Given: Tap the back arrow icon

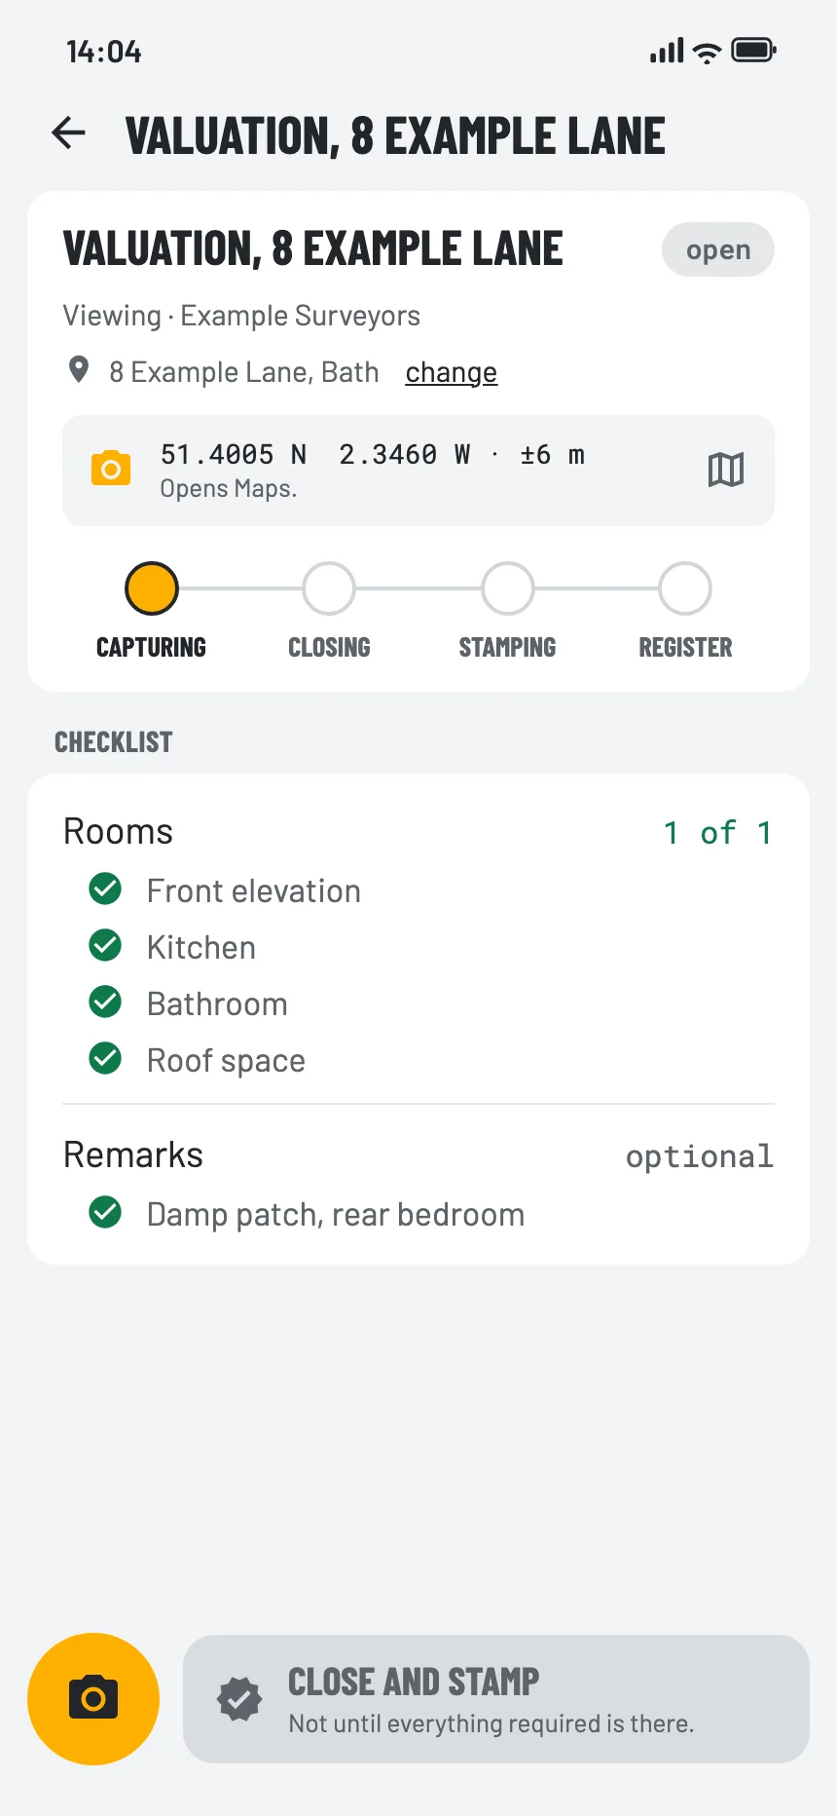Looking at the screenshot, I should pos(68,133).
